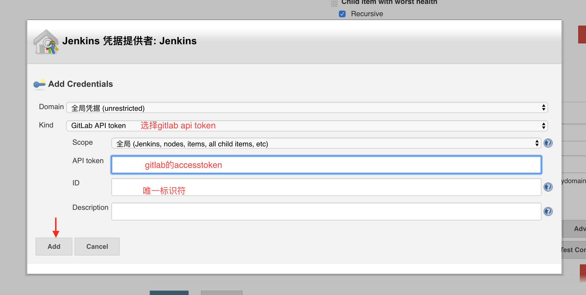Click the 'Child item with worst health' text
Viewport: 586px width, 295px height.
(389, 2)
